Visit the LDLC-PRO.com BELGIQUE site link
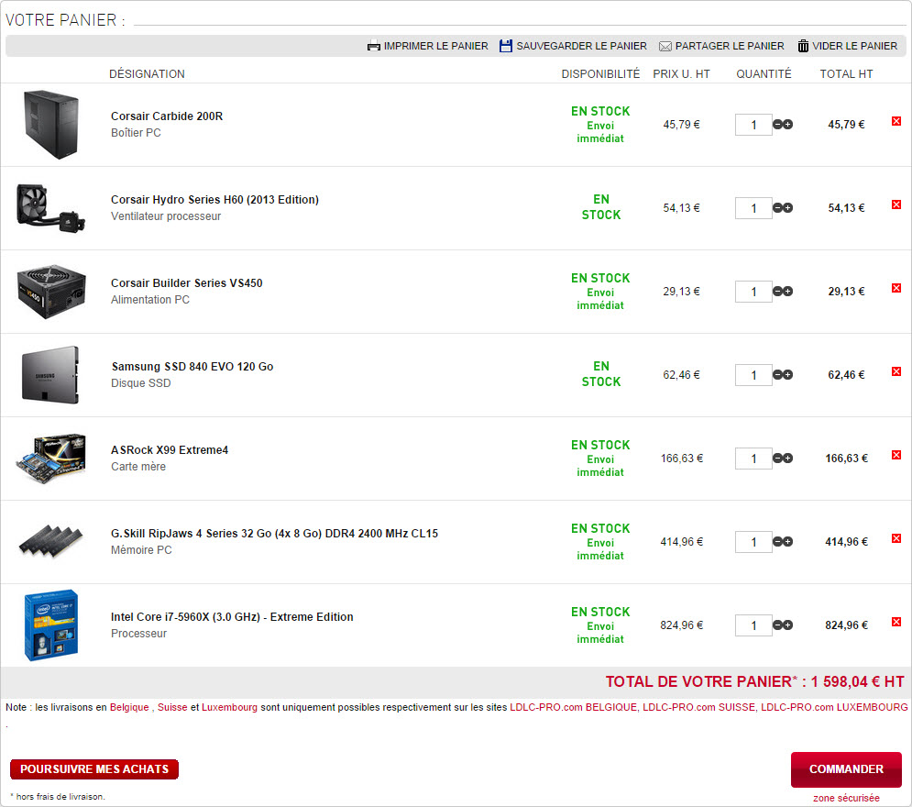912x807 pixels. pyautogui.click(x=573, y=708)
